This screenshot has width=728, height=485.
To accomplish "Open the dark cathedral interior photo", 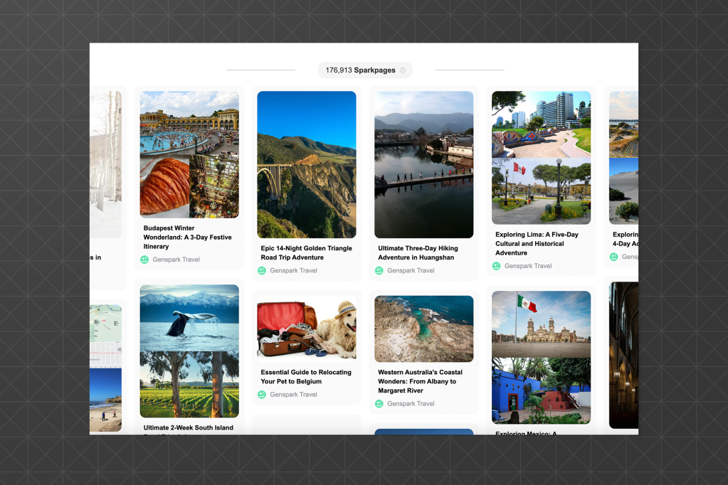I will pos(623,355).
